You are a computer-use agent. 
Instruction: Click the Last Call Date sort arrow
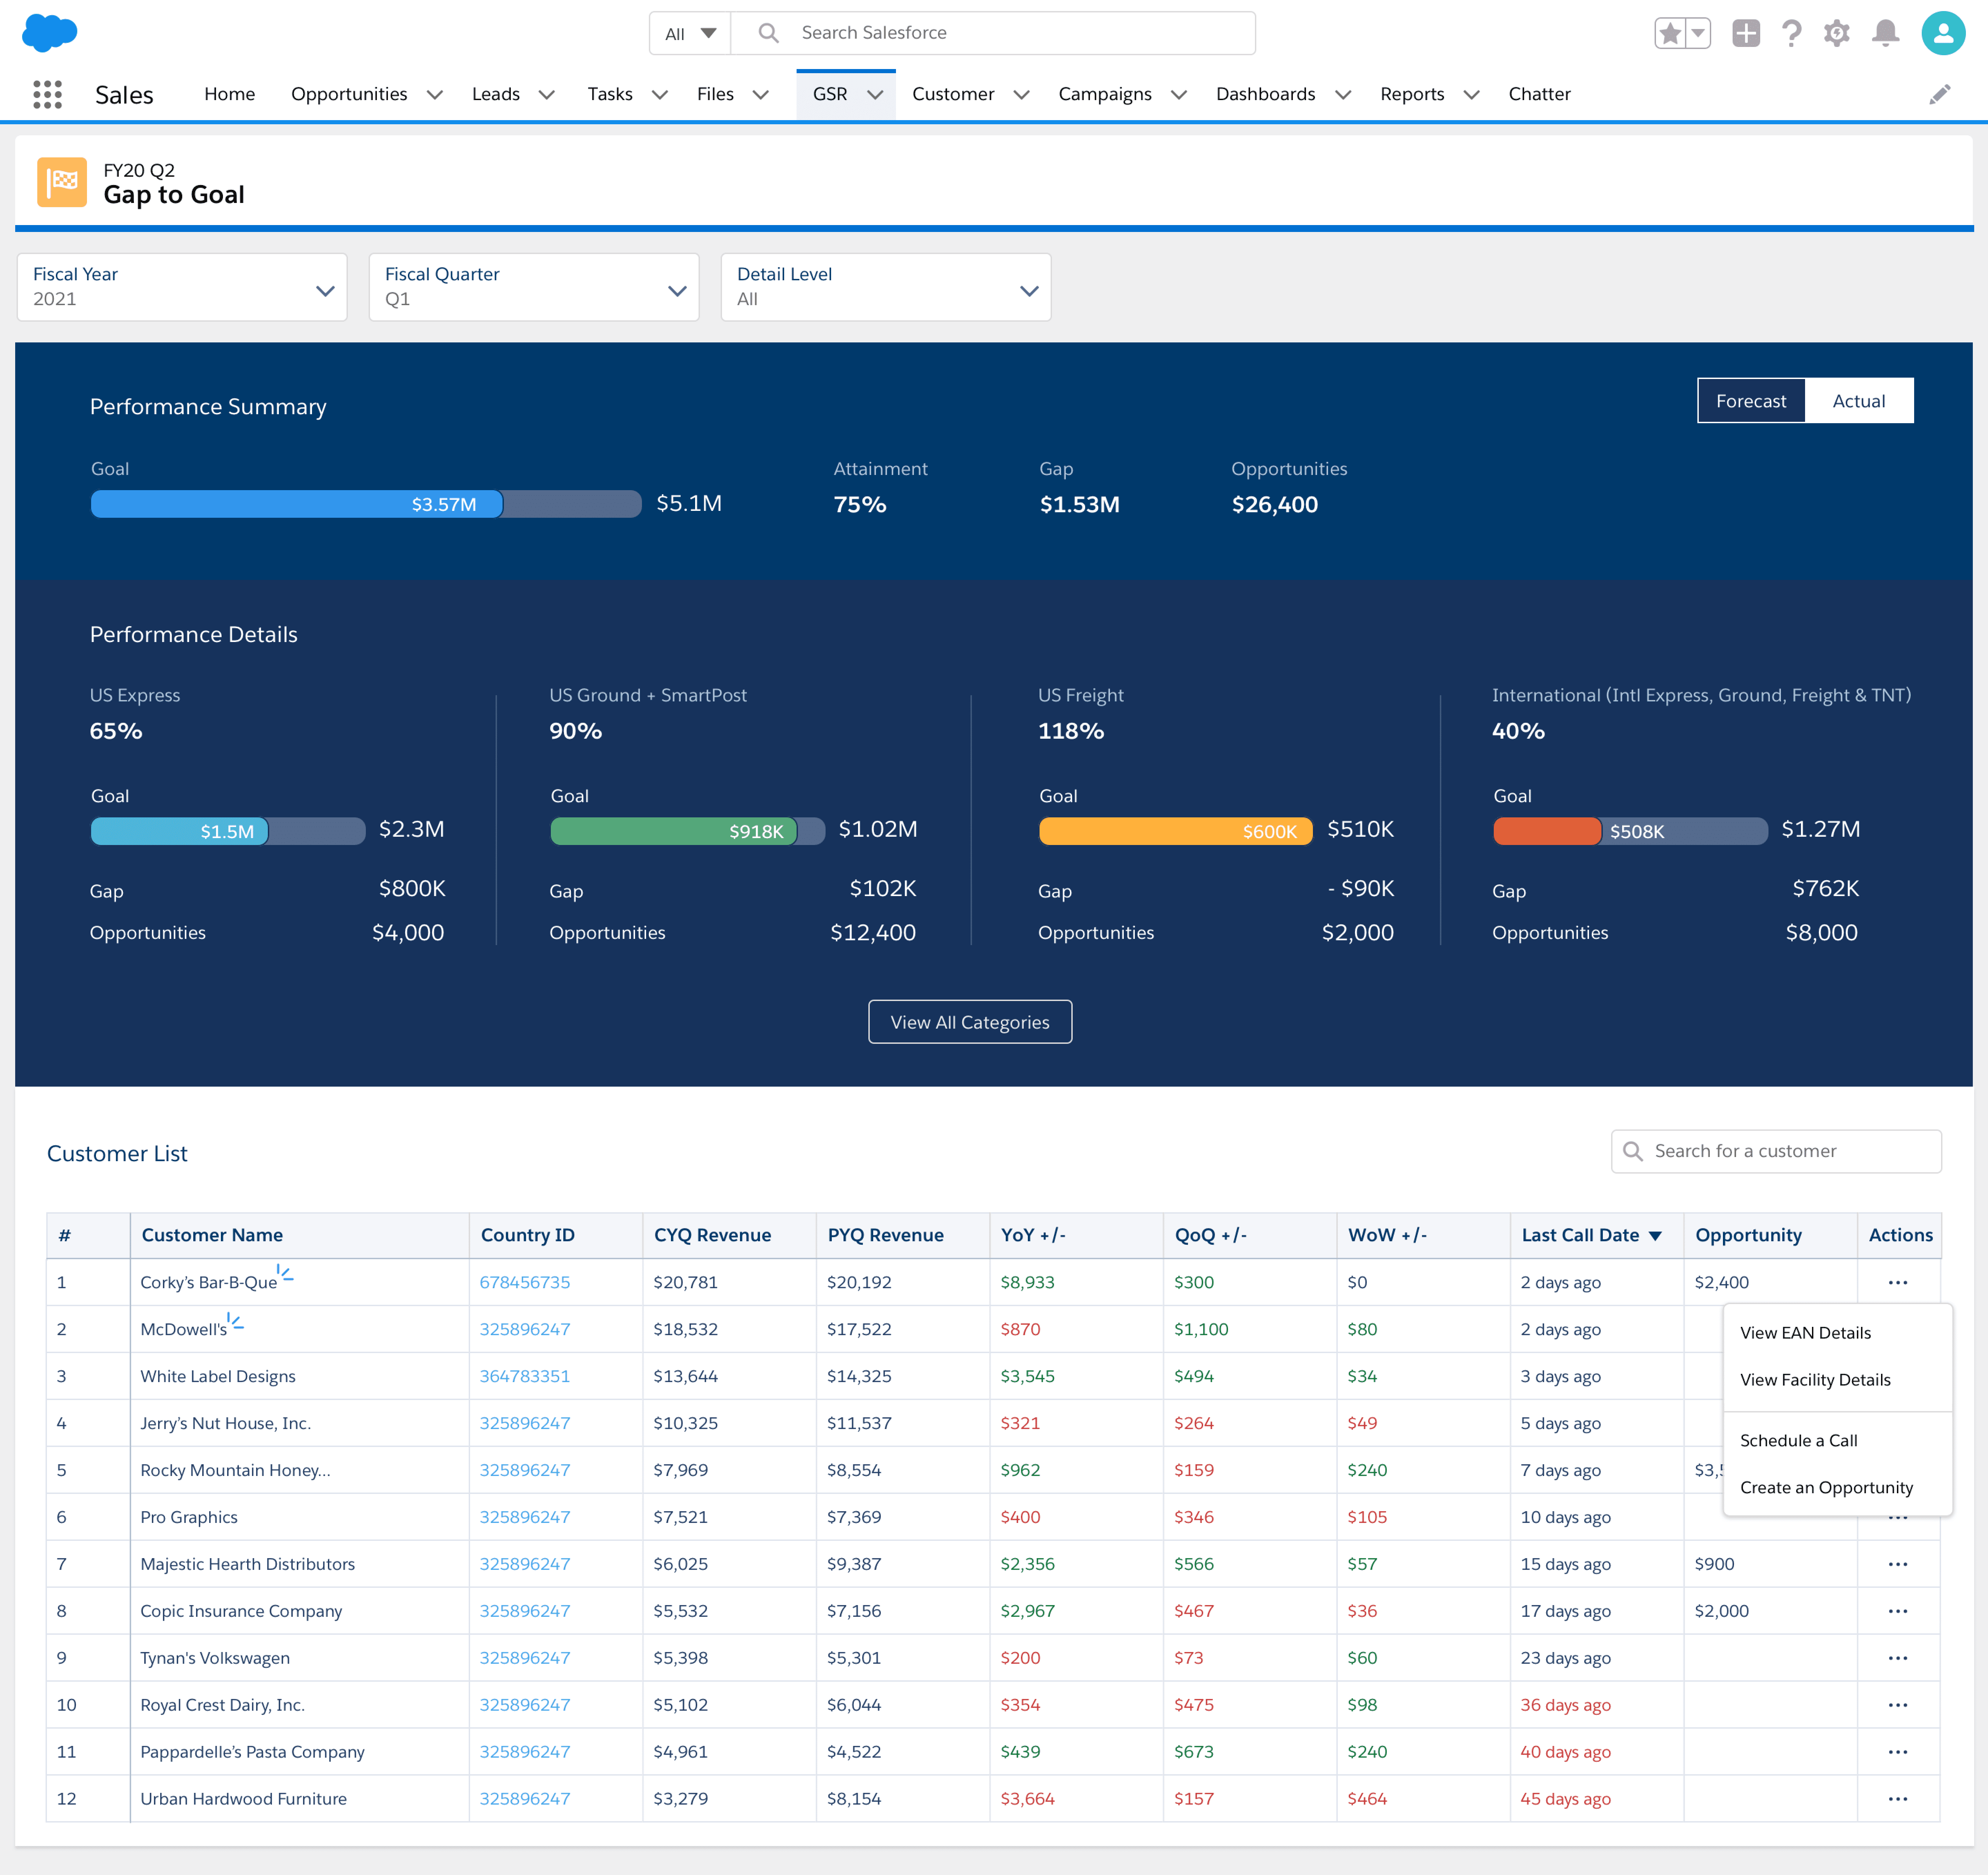(1655, 1236)
